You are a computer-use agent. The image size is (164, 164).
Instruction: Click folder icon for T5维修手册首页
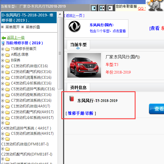click(x=7, y=49)
